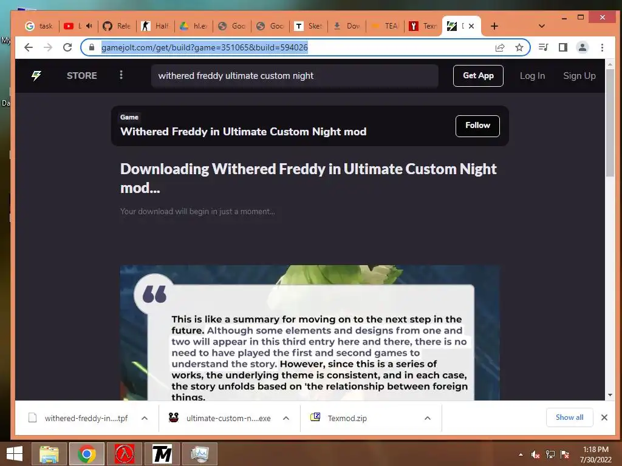Click Show all downloads

pos(569,417)
